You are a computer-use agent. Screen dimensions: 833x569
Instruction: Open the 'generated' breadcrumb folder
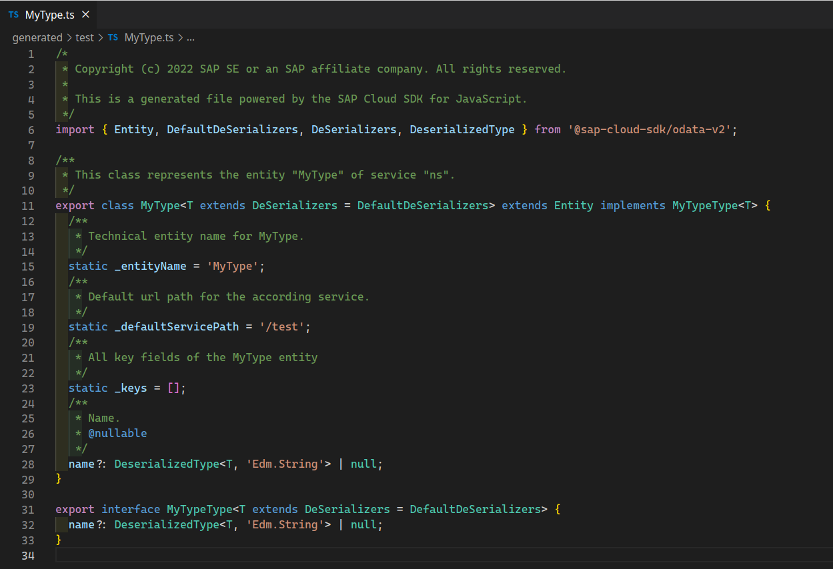point(37,38)
